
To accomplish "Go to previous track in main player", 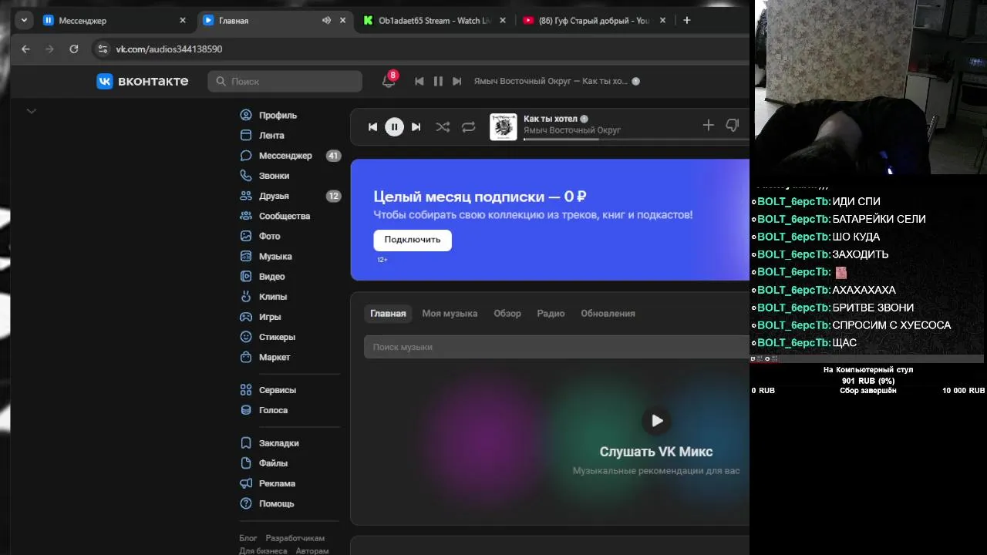I will point(372,127).
